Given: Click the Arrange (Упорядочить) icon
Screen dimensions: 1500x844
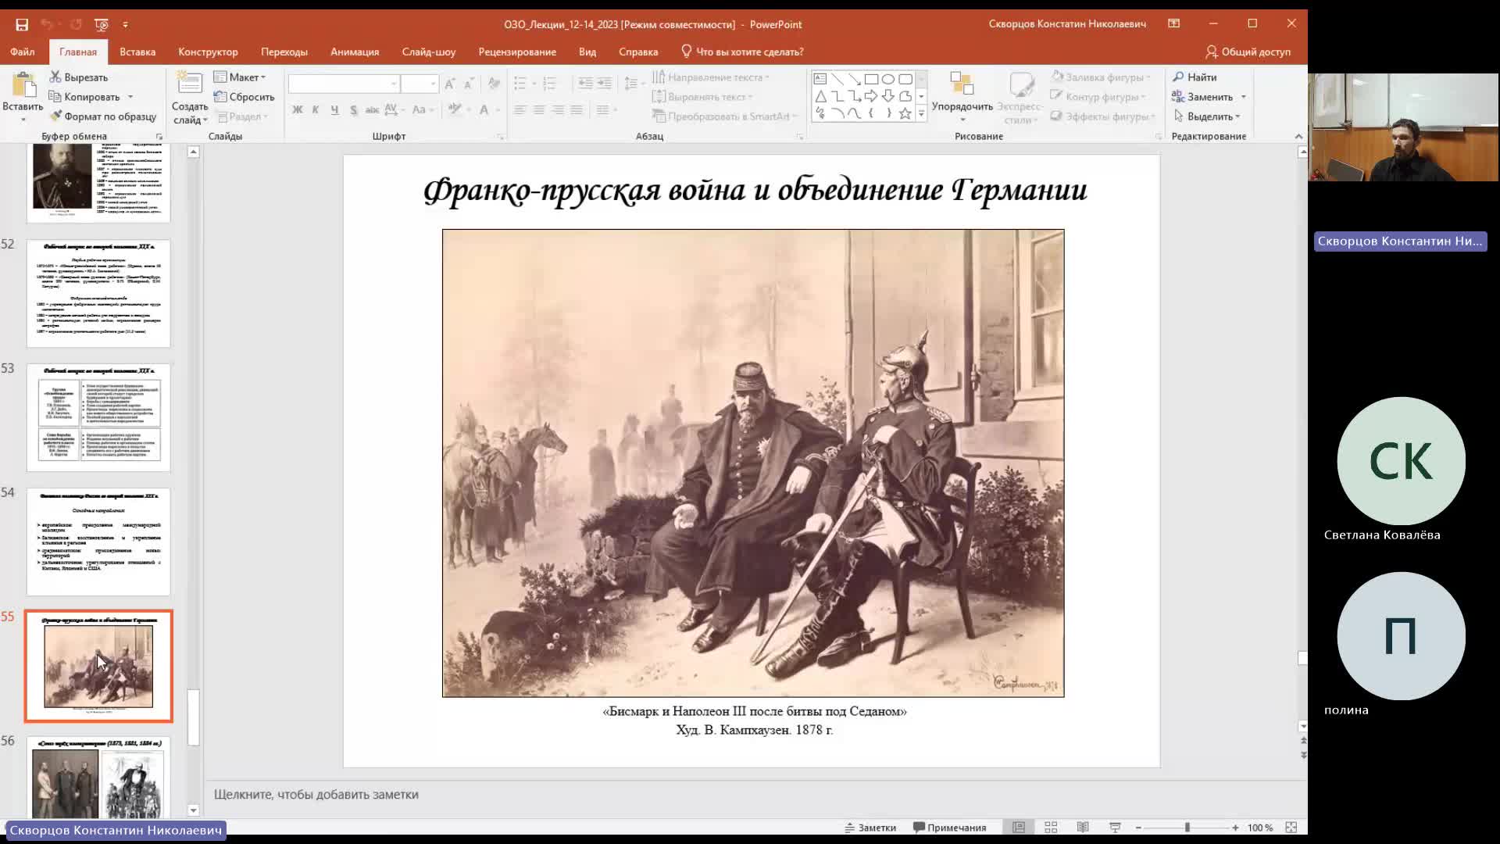Looking at the screenshot, I should [x=962, y=84].
